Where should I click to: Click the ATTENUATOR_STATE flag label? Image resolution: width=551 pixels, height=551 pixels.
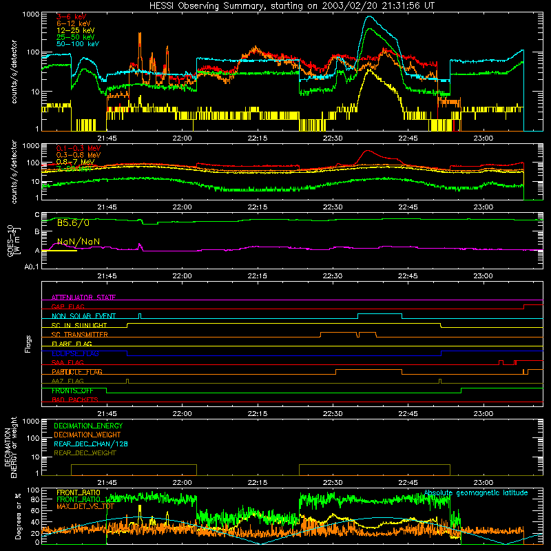[x=83, y=298]
